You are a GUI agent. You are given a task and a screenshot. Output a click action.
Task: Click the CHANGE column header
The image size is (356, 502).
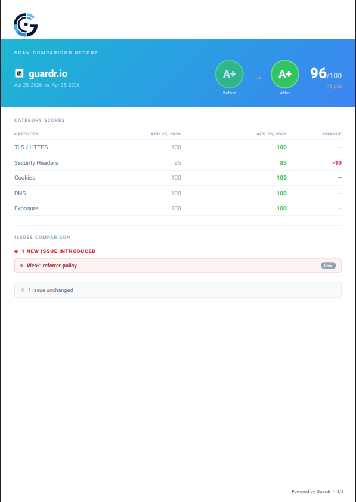[332, 134]
